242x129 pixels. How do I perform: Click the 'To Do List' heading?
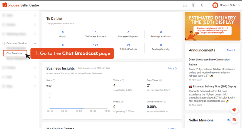[54, 19]
